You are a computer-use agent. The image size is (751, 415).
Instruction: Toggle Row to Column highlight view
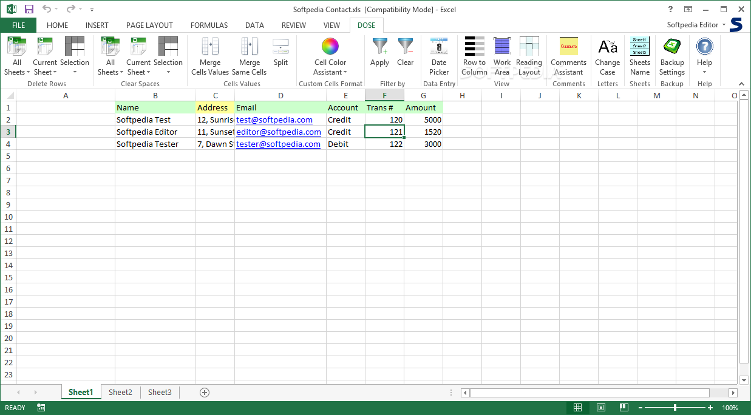click(x=474, y=56)
